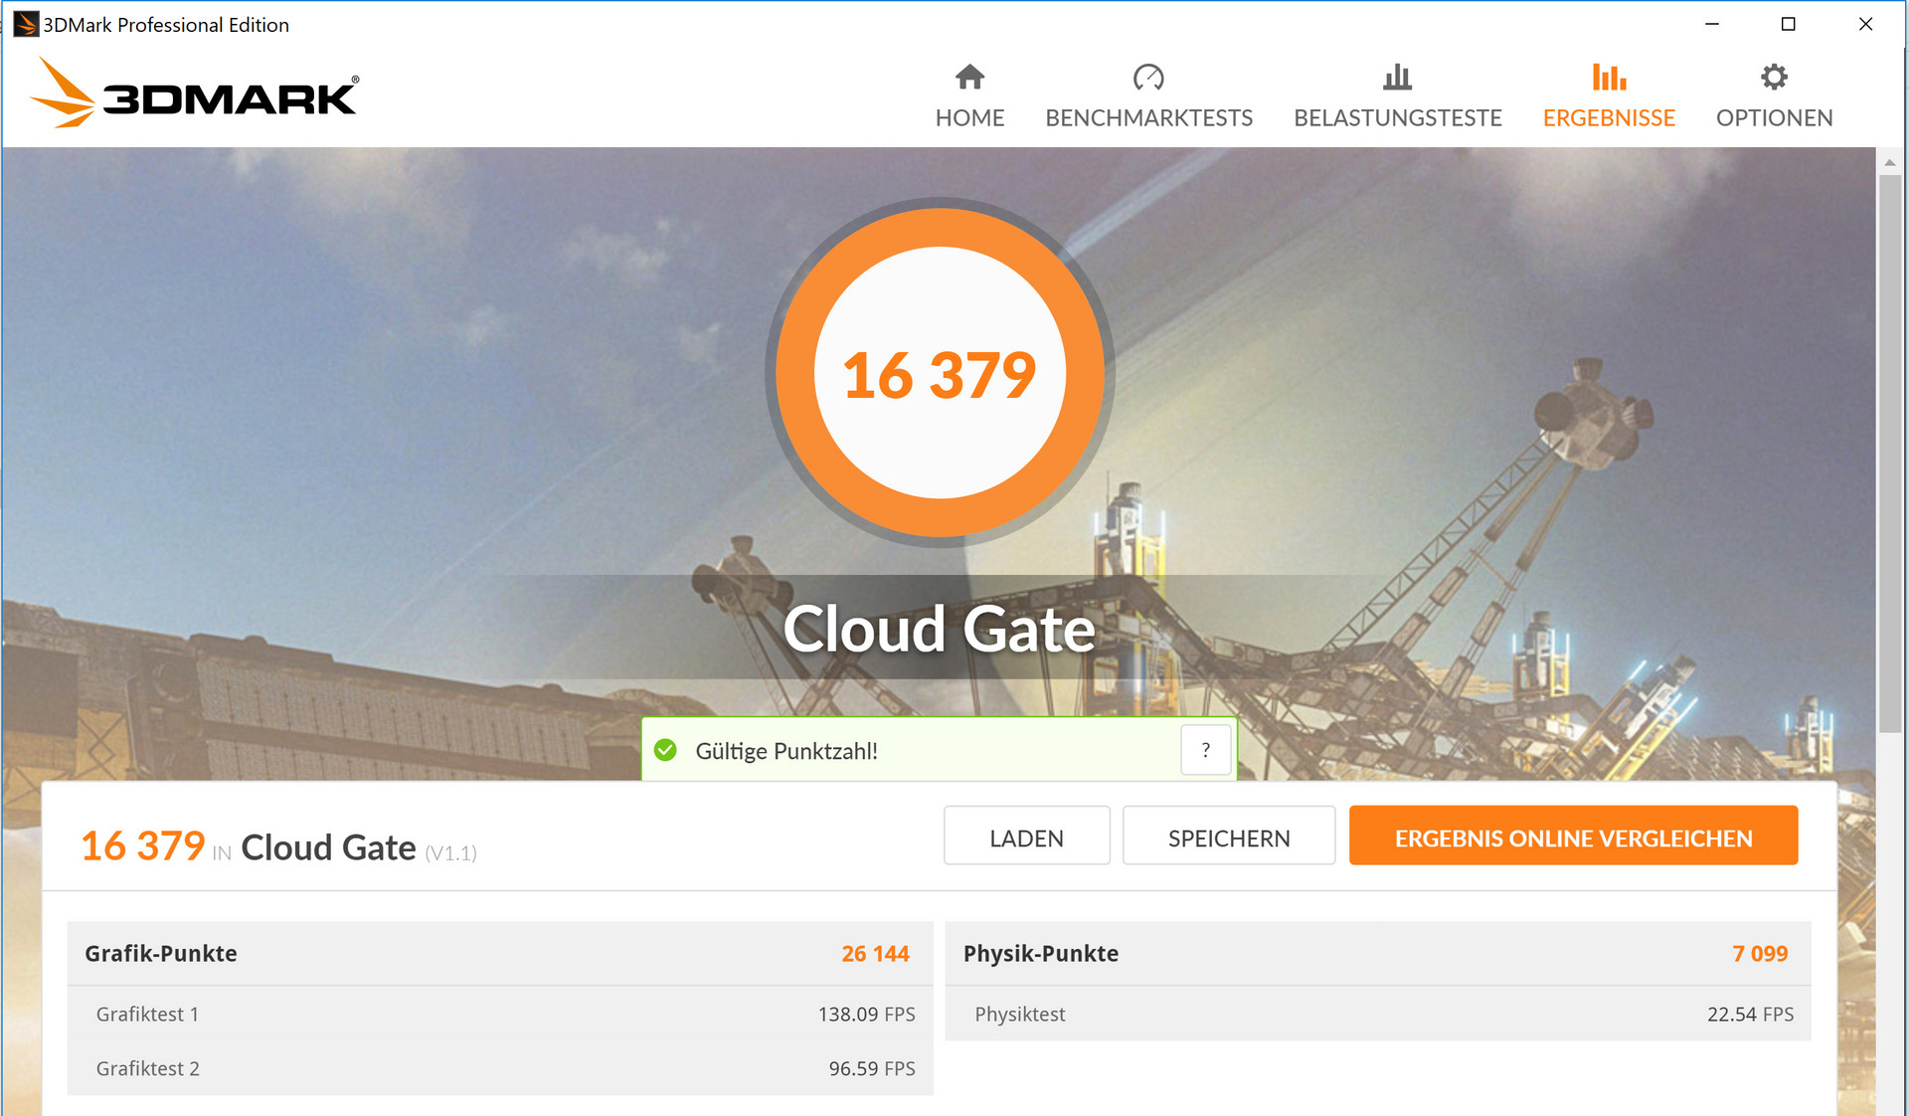Open the OPTIONEN tab label
Screen dimensions: 1909x1116
[1774, 118]
